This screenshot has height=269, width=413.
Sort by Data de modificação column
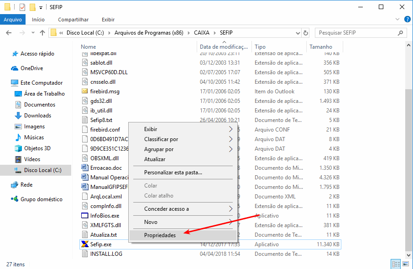(224, 47)
